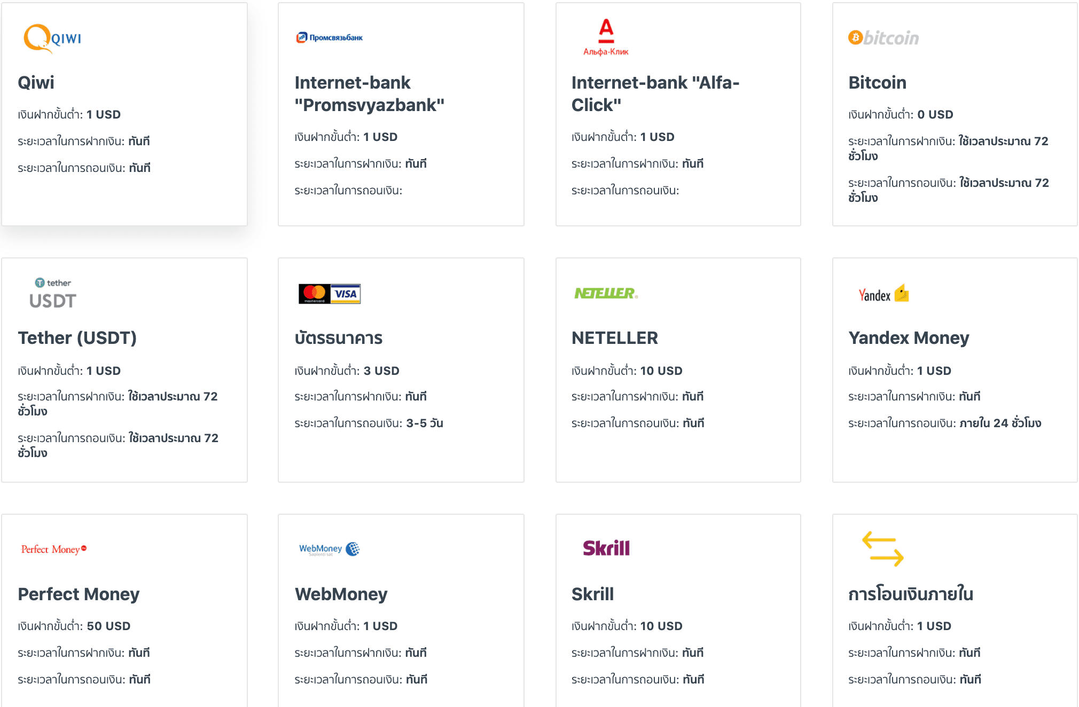Click the Perfect Money logo
This screenshot has height=707, width=1079.
pyautogui.click(x=53, y=549)
